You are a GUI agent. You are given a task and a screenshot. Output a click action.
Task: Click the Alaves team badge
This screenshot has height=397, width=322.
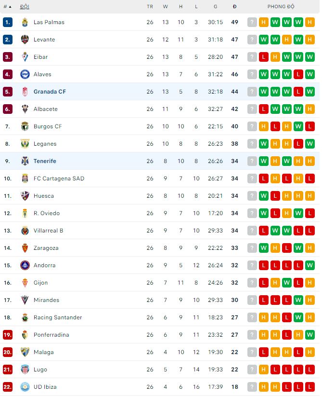[25, 74]
